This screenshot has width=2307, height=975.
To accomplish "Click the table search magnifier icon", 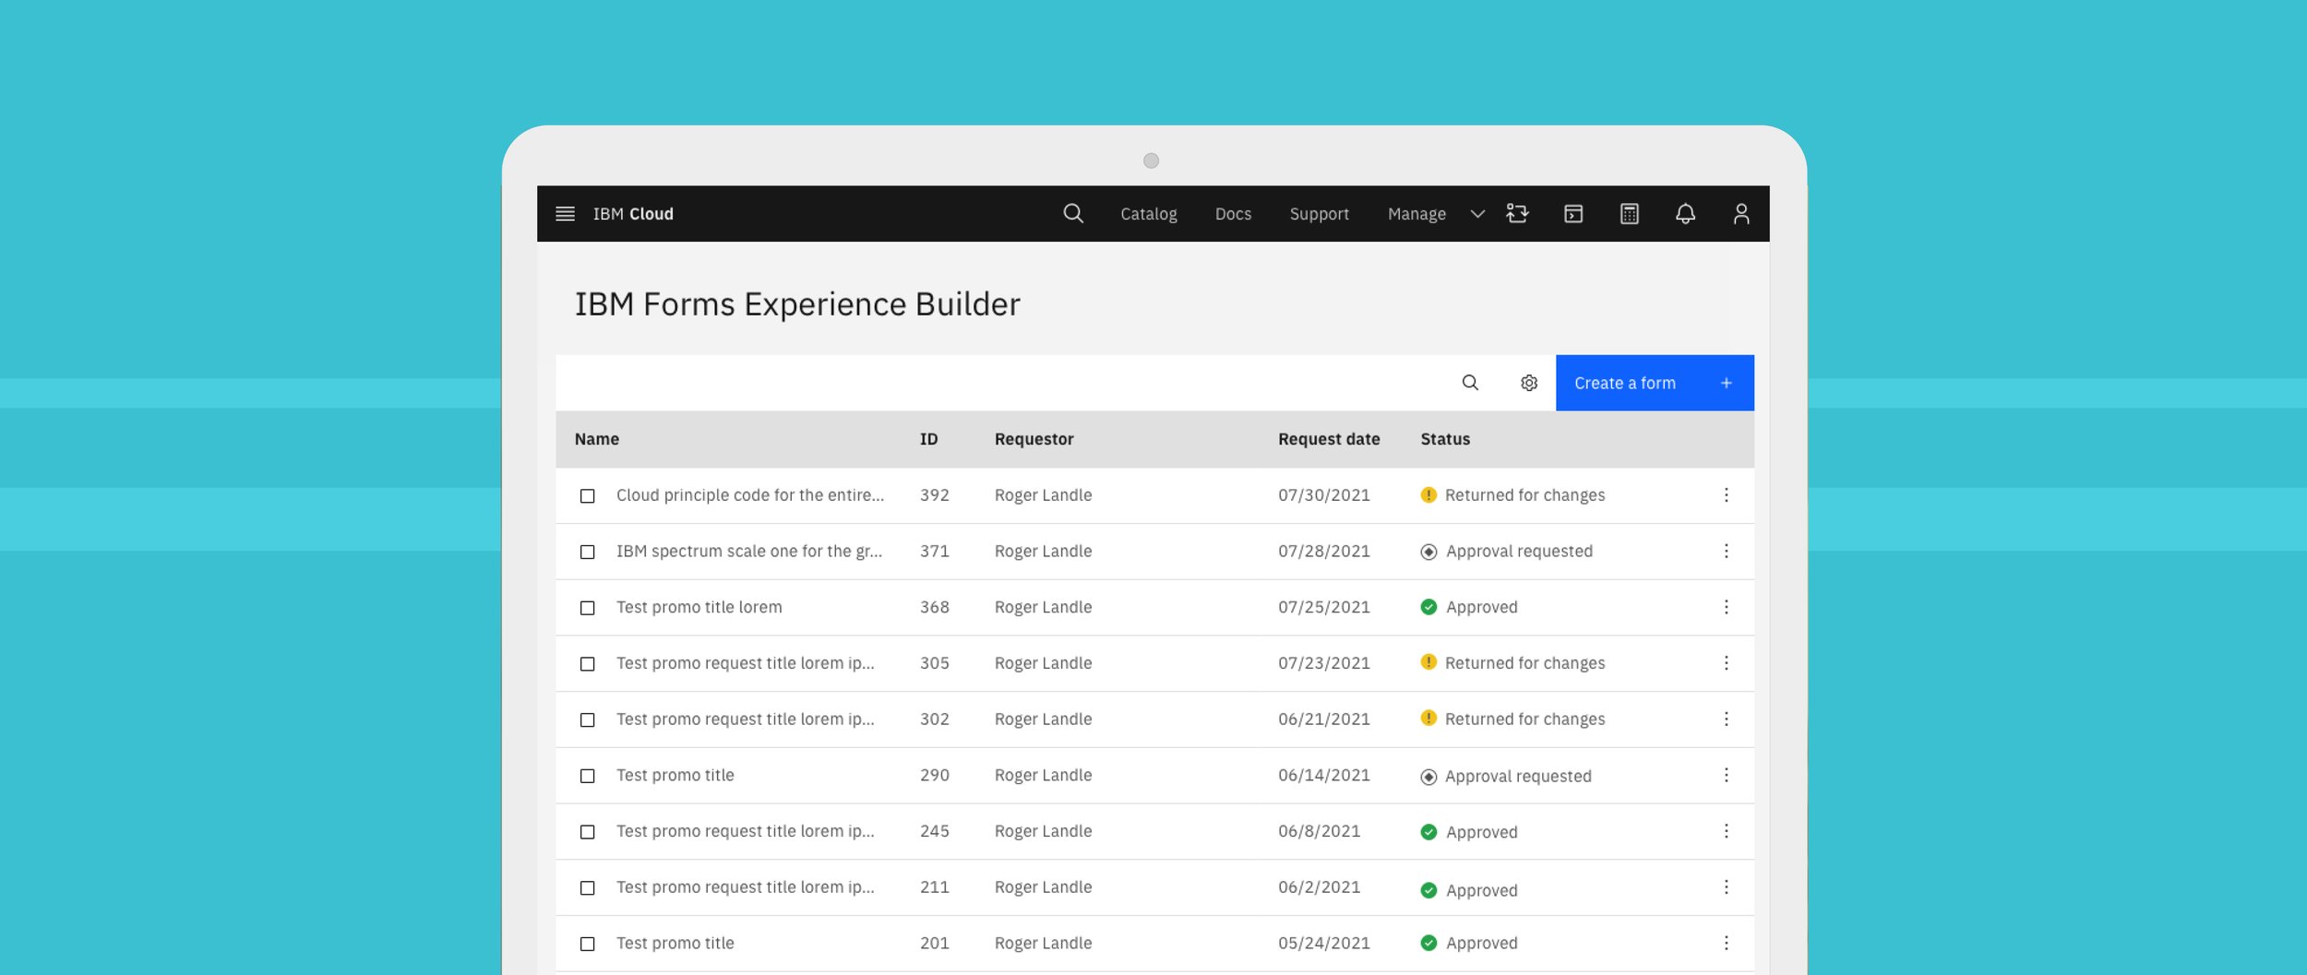I will click(1470, 383).
